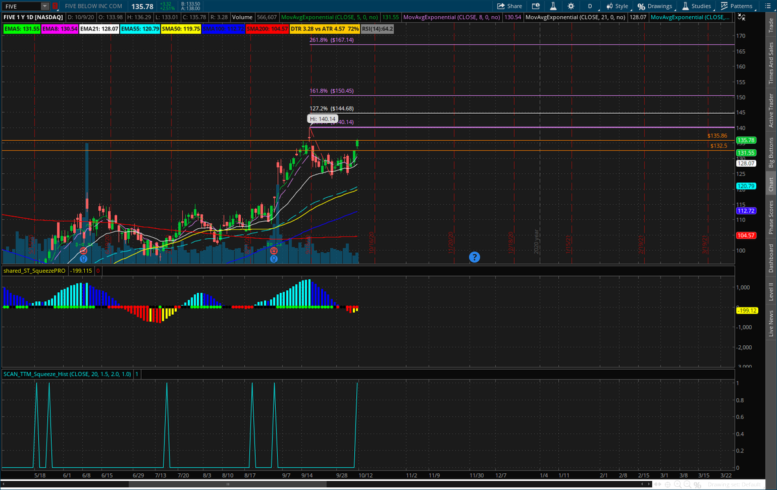
Task: Click the zoom-out magnifier icon
Action: click(x=687, y=484)
